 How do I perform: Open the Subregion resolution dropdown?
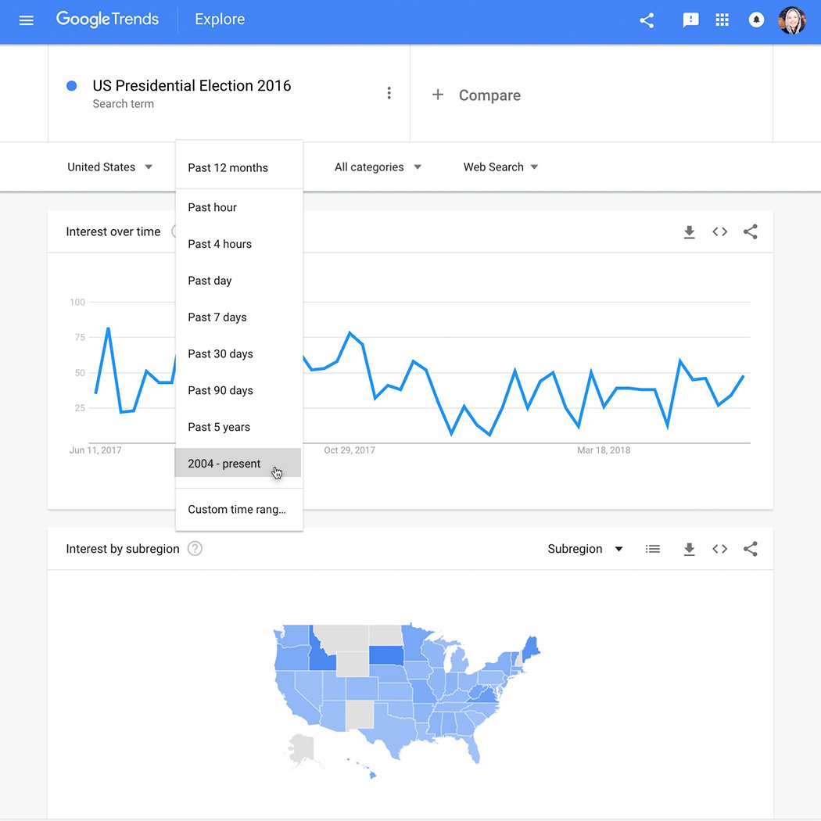585,549
